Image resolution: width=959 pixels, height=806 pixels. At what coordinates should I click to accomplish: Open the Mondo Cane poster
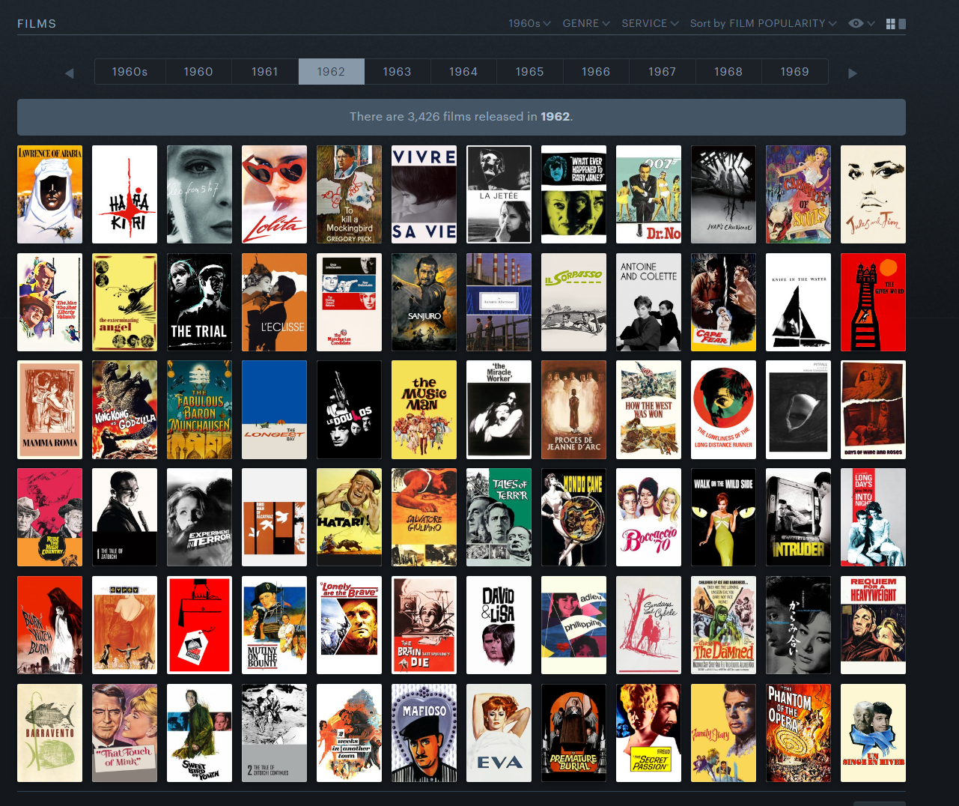574,518
